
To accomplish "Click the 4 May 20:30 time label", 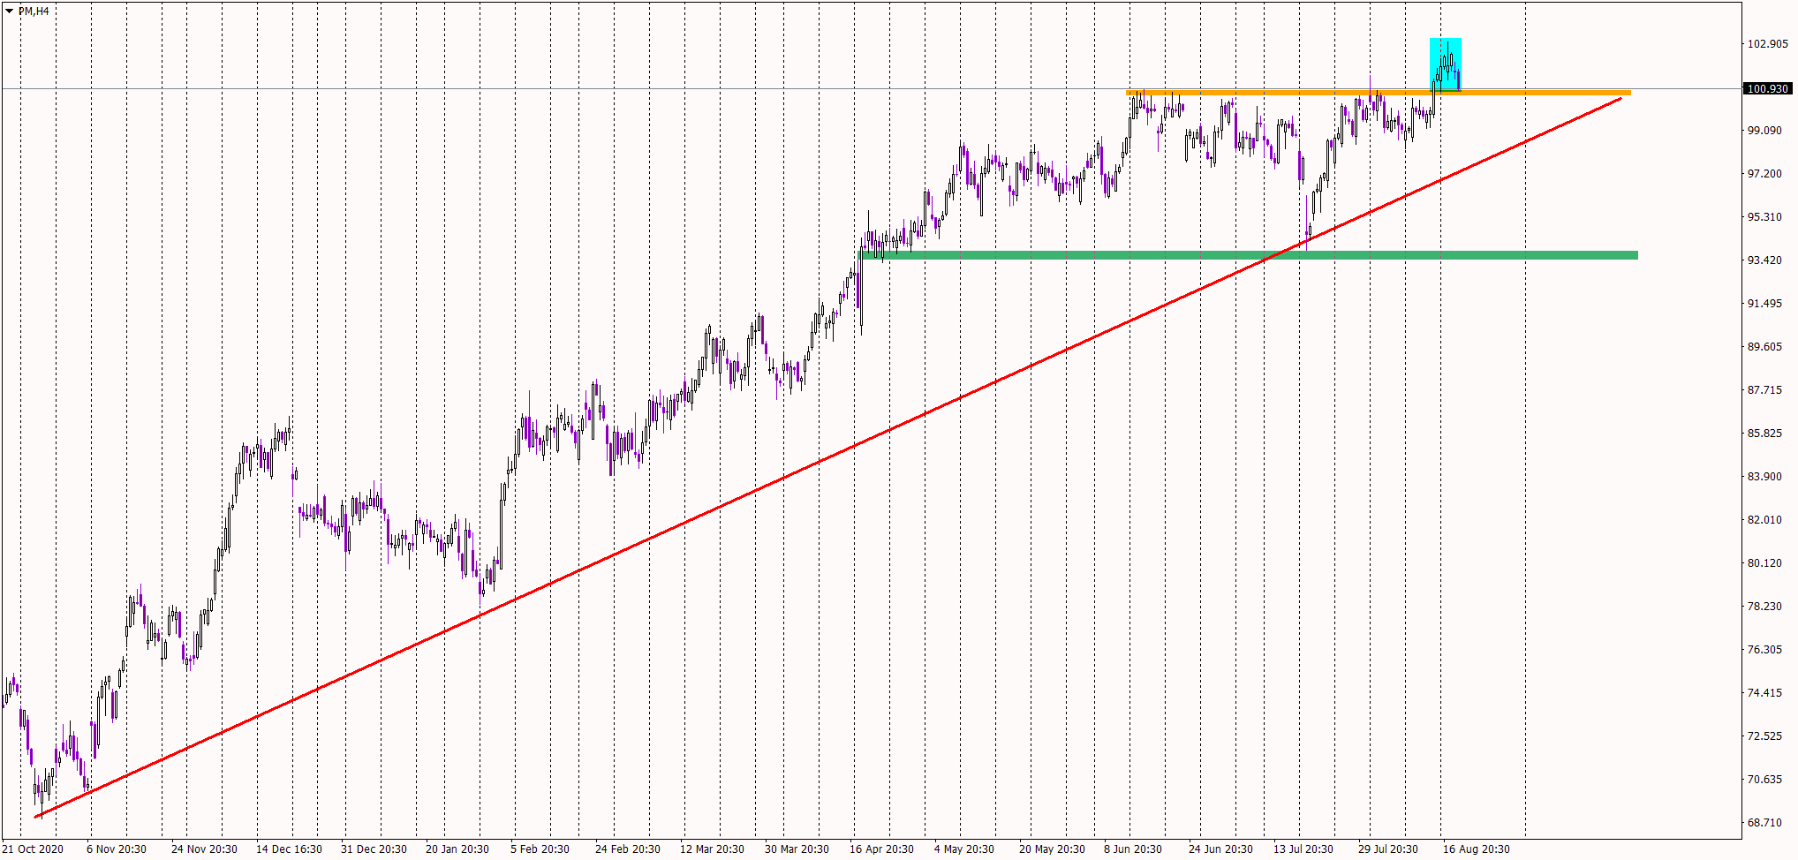I will (x=963, y=849).
